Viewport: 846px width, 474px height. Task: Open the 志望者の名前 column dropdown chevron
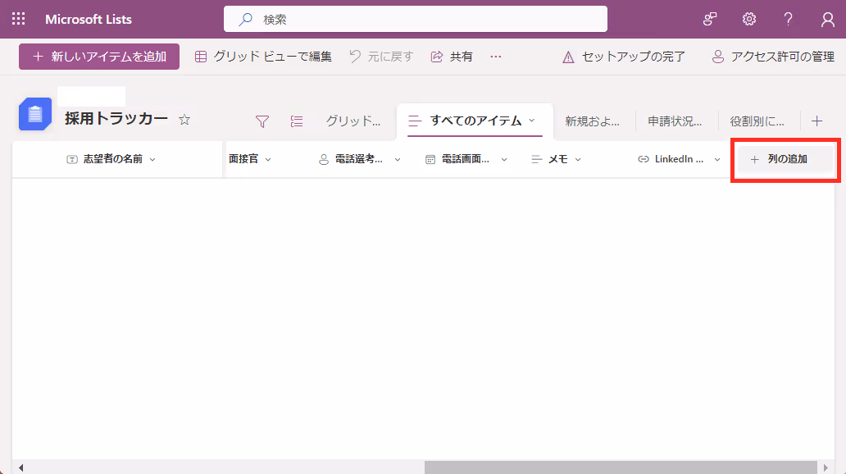(x=152, y=159)
